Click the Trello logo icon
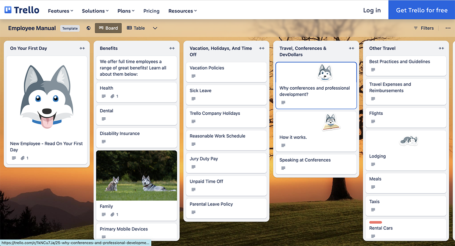Screen dimensions: 455x246 (x=8, y=10)
